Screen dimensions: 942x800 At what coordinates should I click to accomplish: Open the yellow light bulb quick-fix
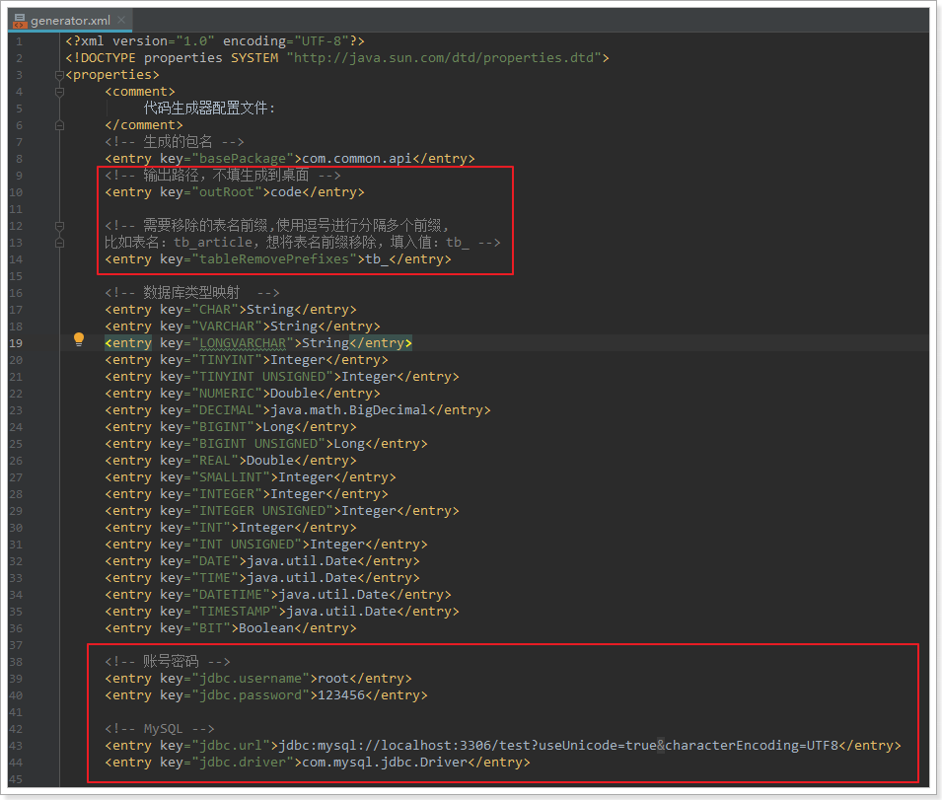tap(79, 339)
